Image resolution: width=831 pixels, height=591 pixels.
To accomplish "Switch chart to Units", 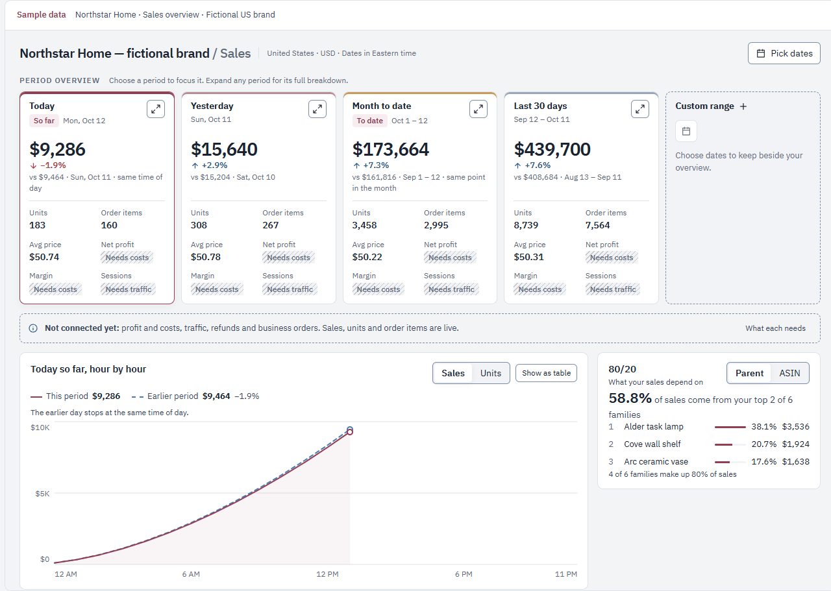I will pos(491,373).
